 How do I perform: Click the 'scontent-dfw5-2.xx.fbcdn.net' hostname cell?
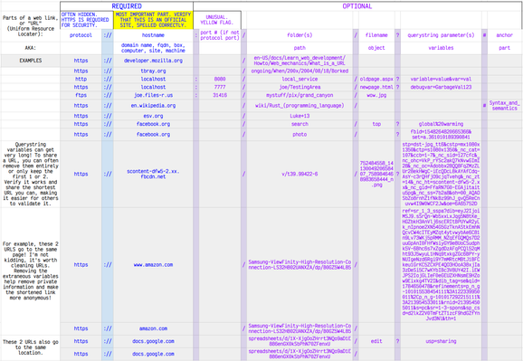153,174
